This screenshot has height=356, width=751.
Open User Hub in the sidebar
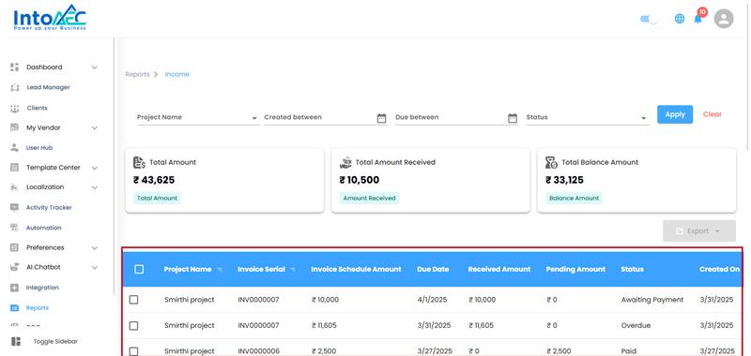pyautogui.click(x=39, y=148)
